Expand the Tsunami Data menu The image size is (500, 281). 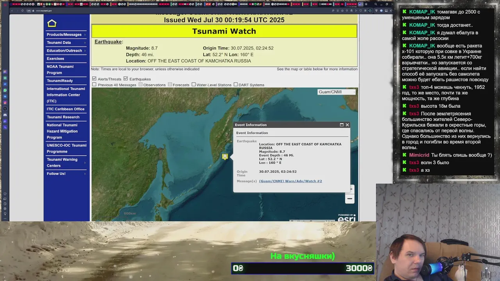pyautogui.click(x=66, y=43)
